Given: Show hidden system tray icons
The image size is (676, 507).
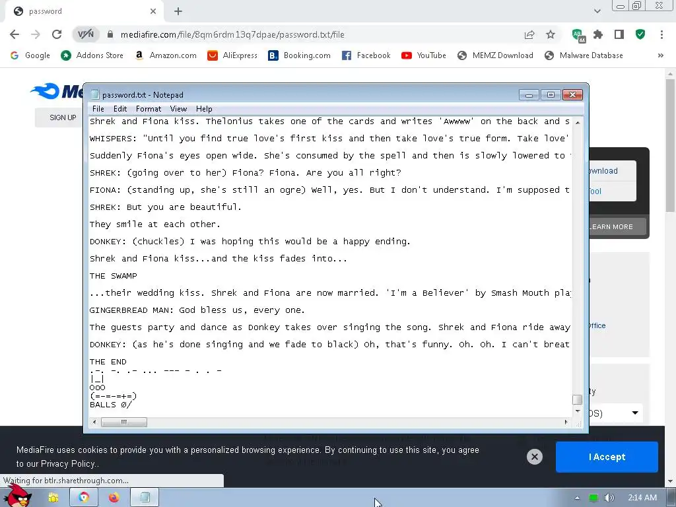Looking at the screenshot, I should coord(577,498).
